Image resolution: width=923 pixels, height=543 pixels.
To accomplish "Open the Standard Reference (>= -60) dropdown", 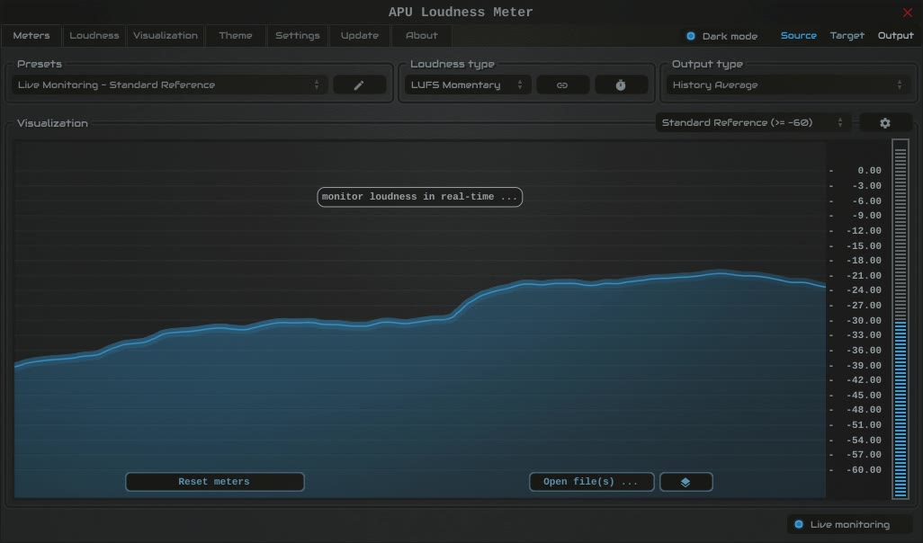I will tap(752, 122).
